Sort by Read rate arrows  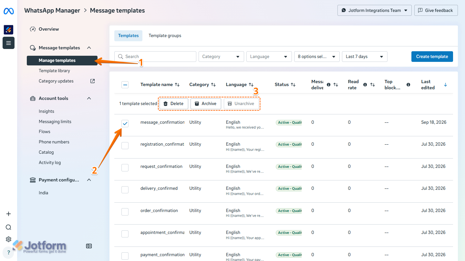tap(372, 84)
